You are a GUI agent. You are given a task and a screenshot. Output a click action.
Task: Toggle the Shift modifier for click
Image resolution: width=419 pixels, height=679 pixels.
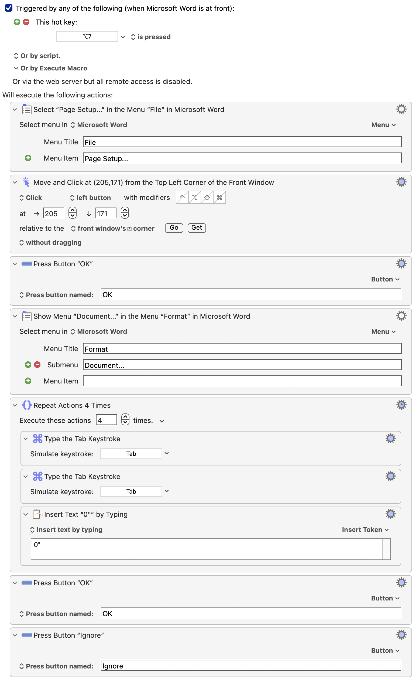pos(207,198)
